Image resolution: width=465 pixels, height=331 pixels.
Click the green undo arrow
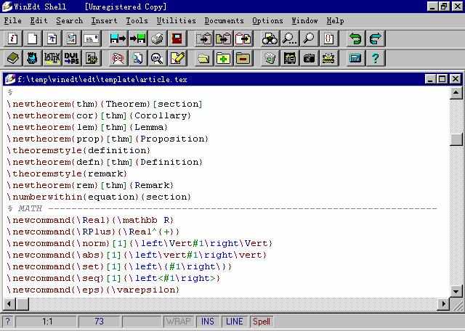(x=356, y=38)
